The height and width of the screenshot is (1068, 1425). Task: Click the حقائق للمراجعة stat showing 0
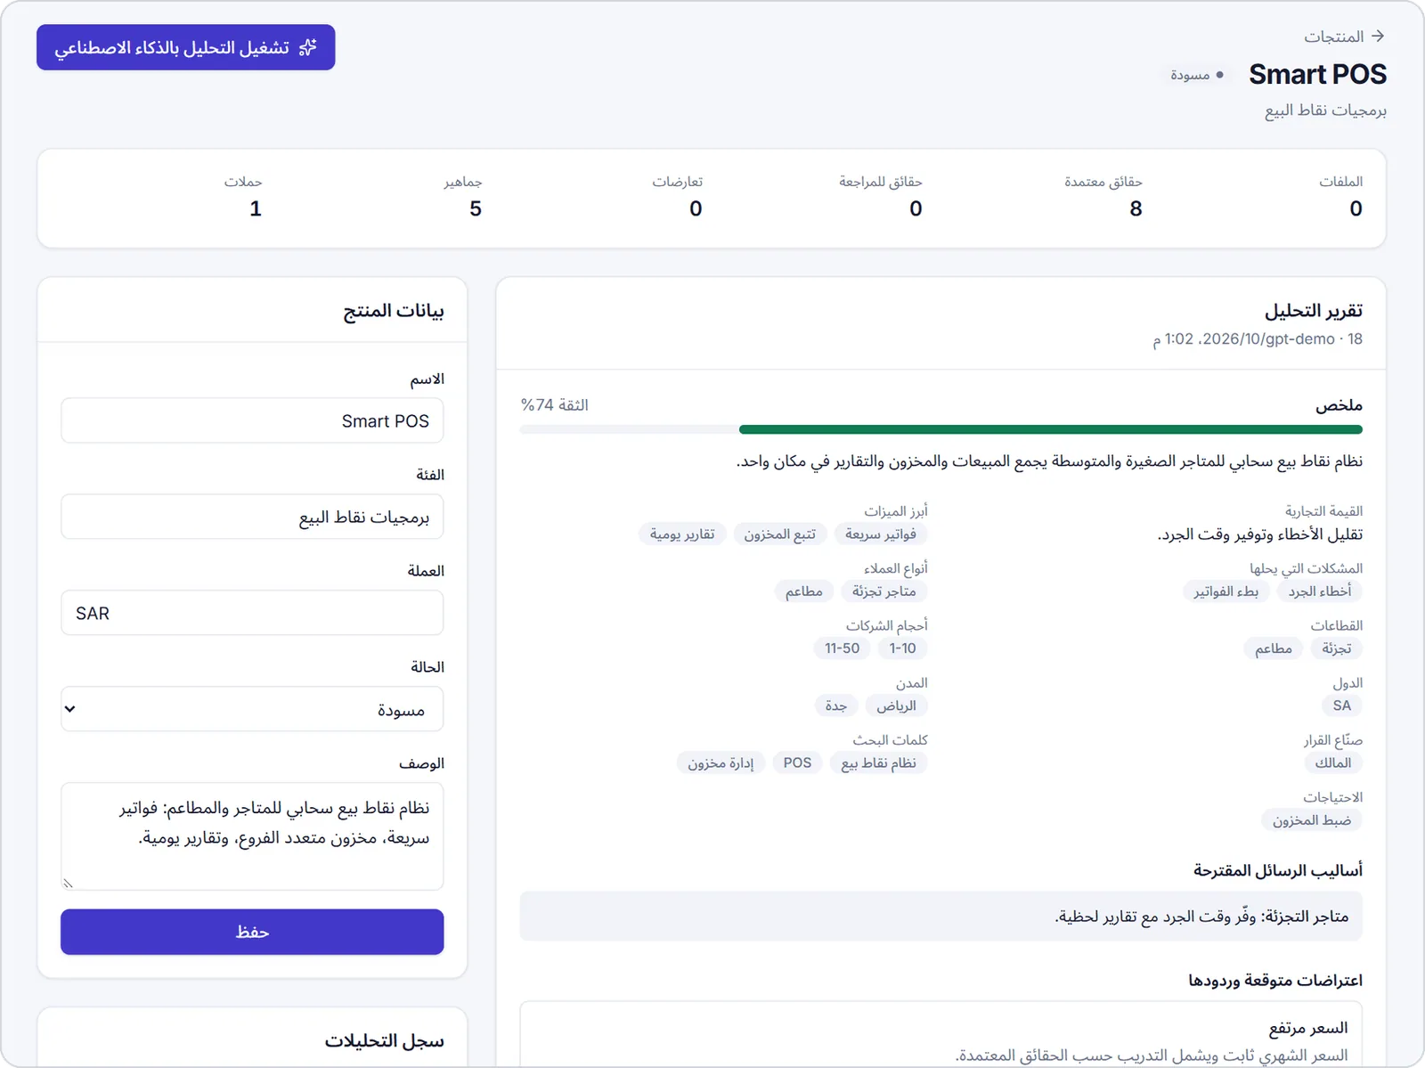click(881, 197)
